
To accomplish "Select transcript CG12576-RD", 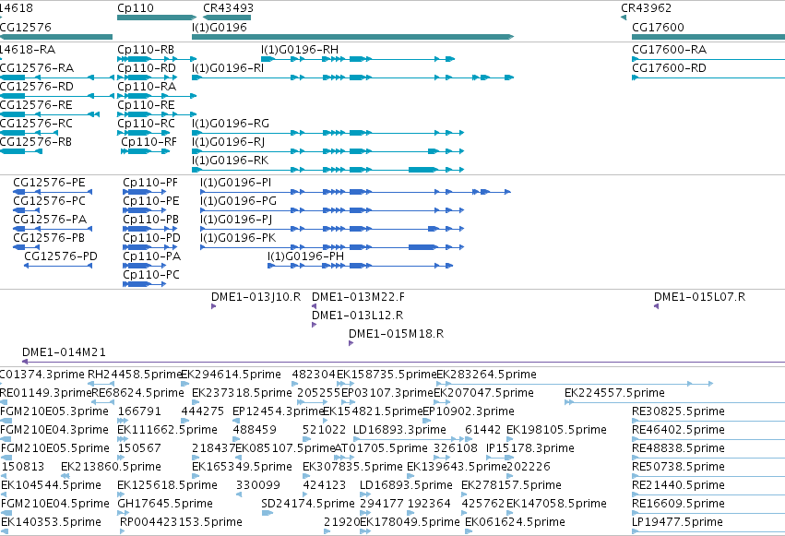I will tap(57, 96).
